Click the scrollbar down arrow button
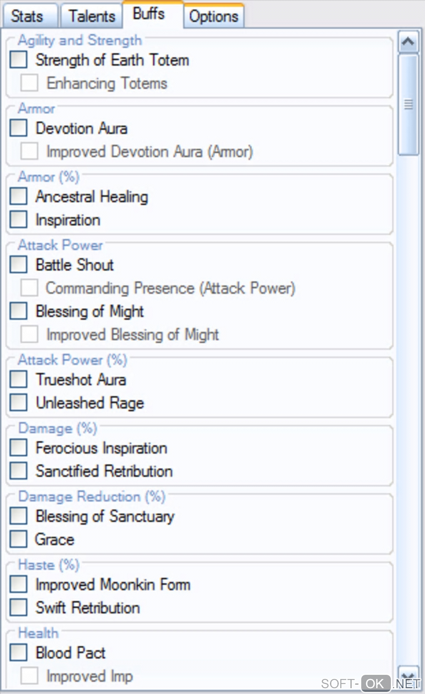Image resolution: width=425 pixels, height=694 pixels. pyautogui.click(x=408, y=677)
